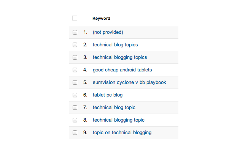Screen dimensions: 248x152
Task: Tick checkbox beside technical blogging topics
Action: click(75, 57)
